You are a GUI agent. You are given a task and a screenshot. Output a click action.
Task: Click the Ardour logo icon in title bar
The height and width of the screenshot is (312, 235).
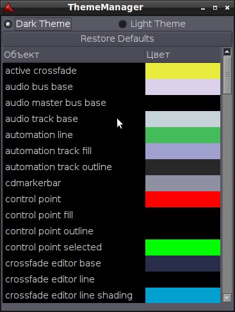8,8
